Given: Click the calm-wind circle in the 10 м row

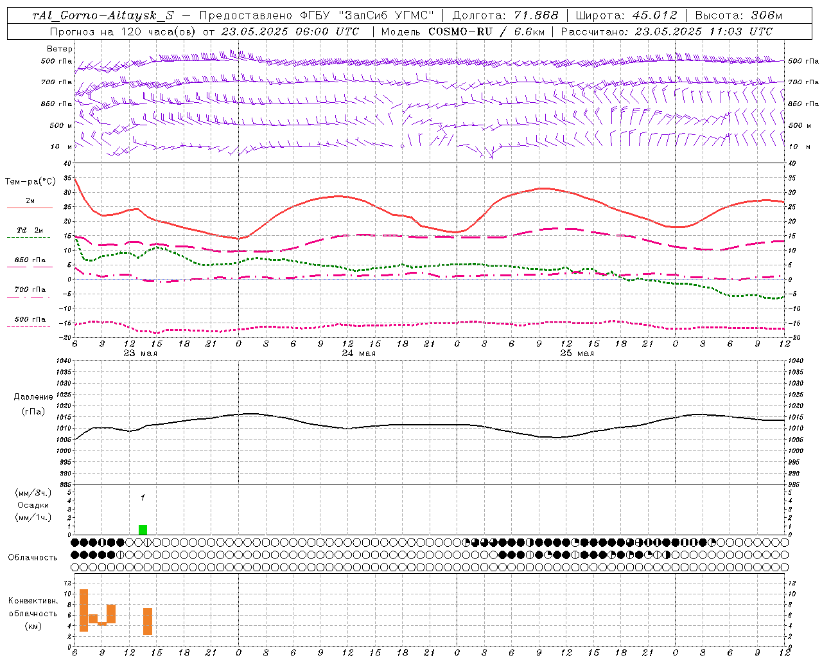Looking at the screenshot, I should [403, 147].
